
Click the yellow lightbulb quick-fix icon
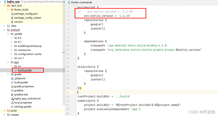click(81, 88)
